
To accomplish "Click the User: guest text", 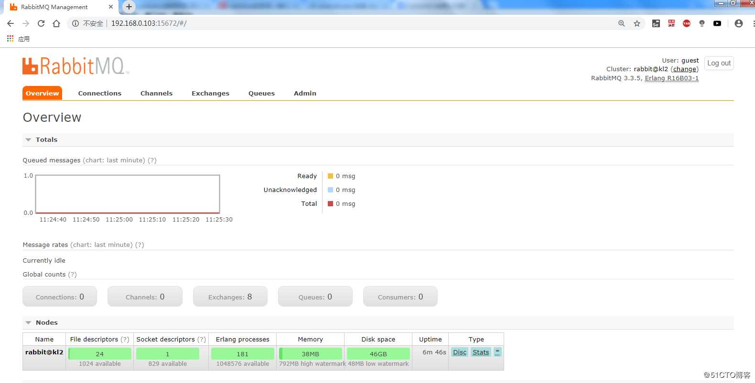I will [x=680, y=61].
